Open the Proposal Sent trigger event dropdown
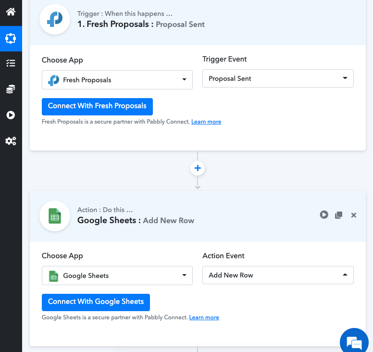Viewport: 373px width, 352px height. [x=278, y=78]
